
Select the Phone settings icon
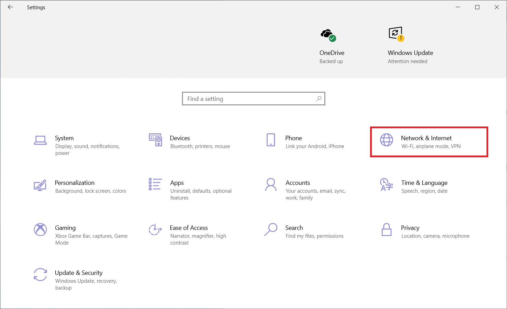click(x=271, y=140)
